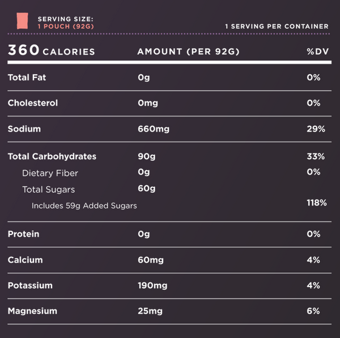Select the Sodium 660mg amount
This screenshot has height=338, width=340.
click(154, 129)
